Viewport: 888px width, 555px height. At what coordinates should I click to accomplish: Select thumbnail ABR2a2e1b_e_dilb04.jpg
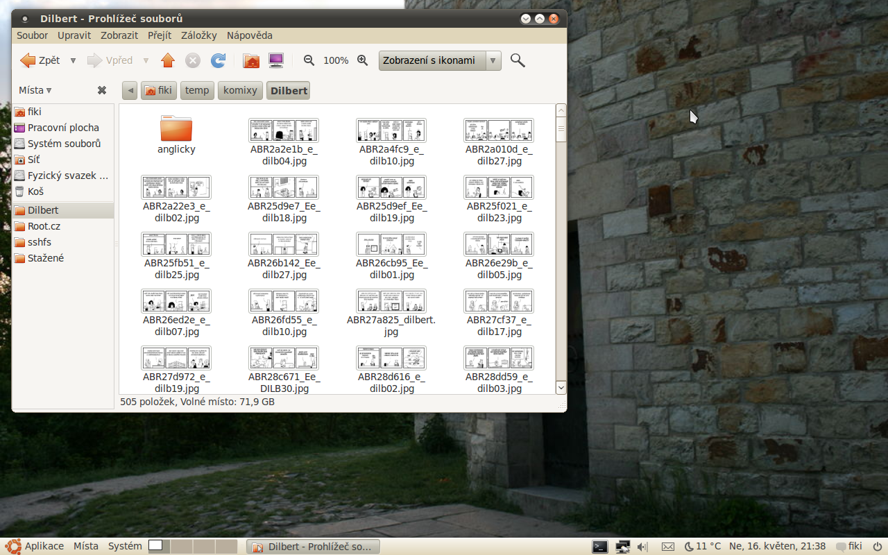tap(284, 130)
